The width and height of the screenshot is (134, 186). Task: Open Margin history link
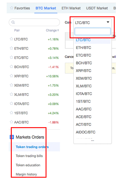coord(26,174)
